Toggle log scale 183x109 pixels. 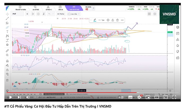point(163,94)
